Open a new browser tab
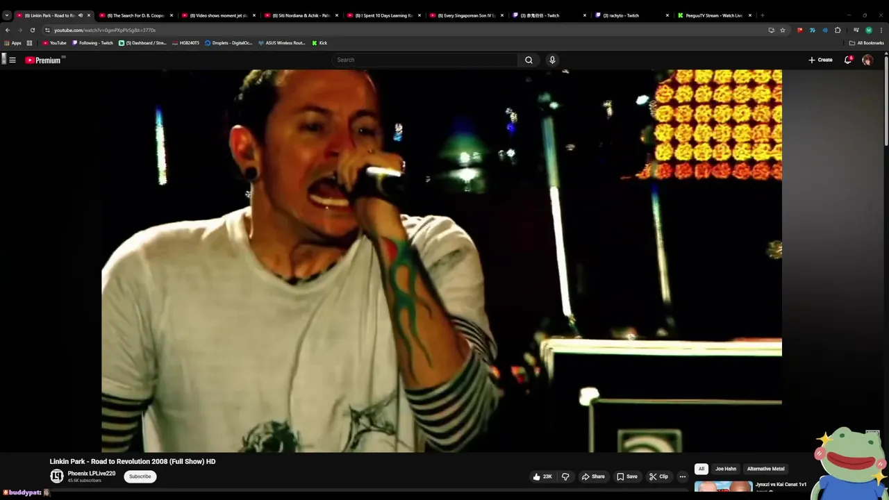The image size is (889, 500). point(763,15)
